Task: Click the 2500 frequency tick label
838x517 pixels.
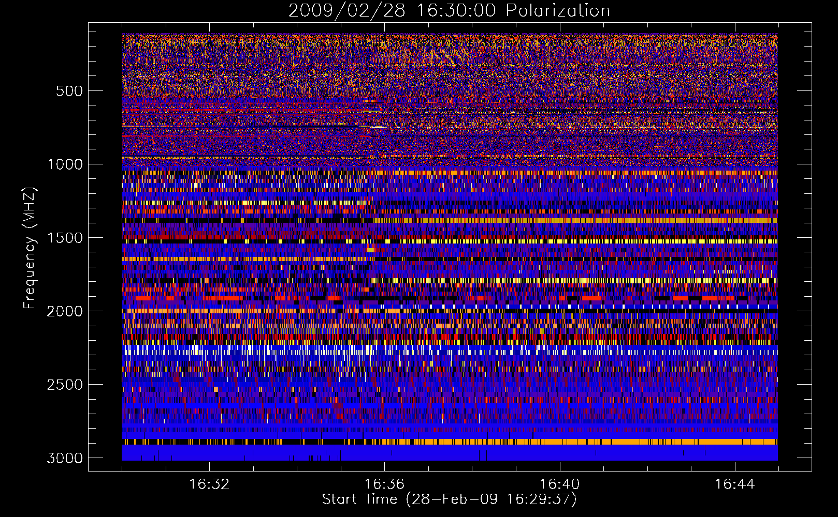Action: tap(65, 385)
